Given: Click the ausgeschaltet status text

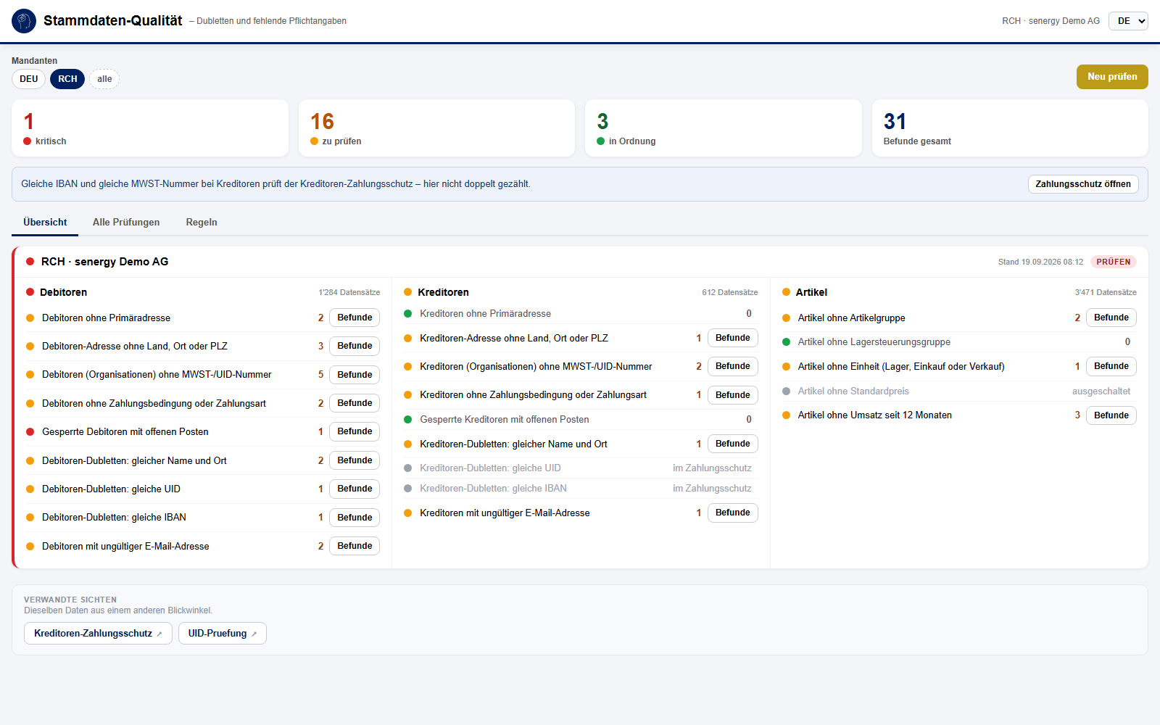Looking at the screenshot, I should coord(1101,391).
